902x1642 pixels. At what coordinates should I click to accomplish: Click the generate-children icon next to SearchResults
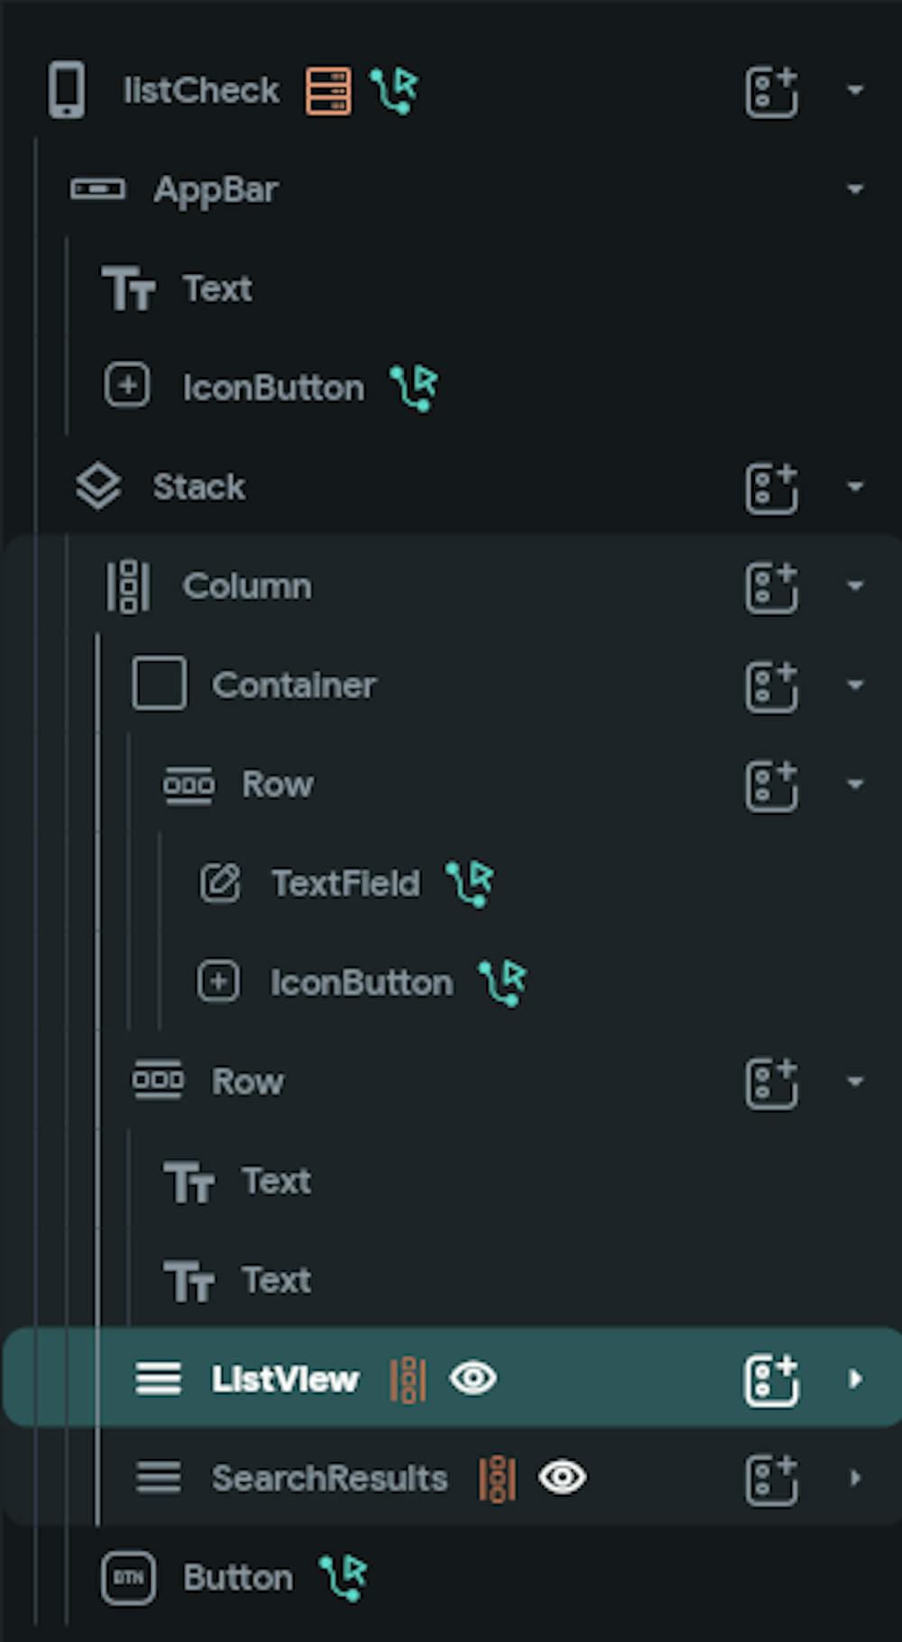point(497,1479)
